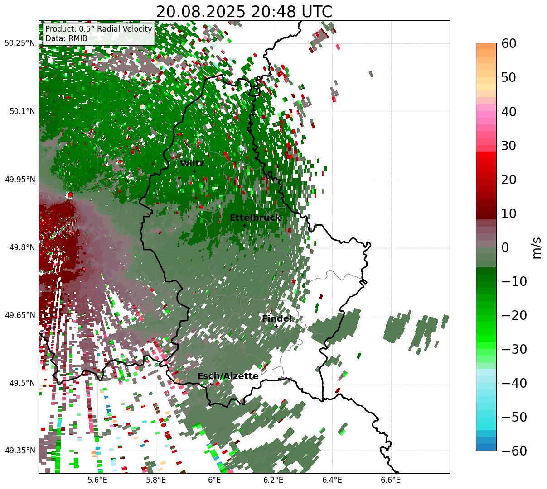
Task: Click the 49.35°N latitude tick label
Action: coord(19,451)
